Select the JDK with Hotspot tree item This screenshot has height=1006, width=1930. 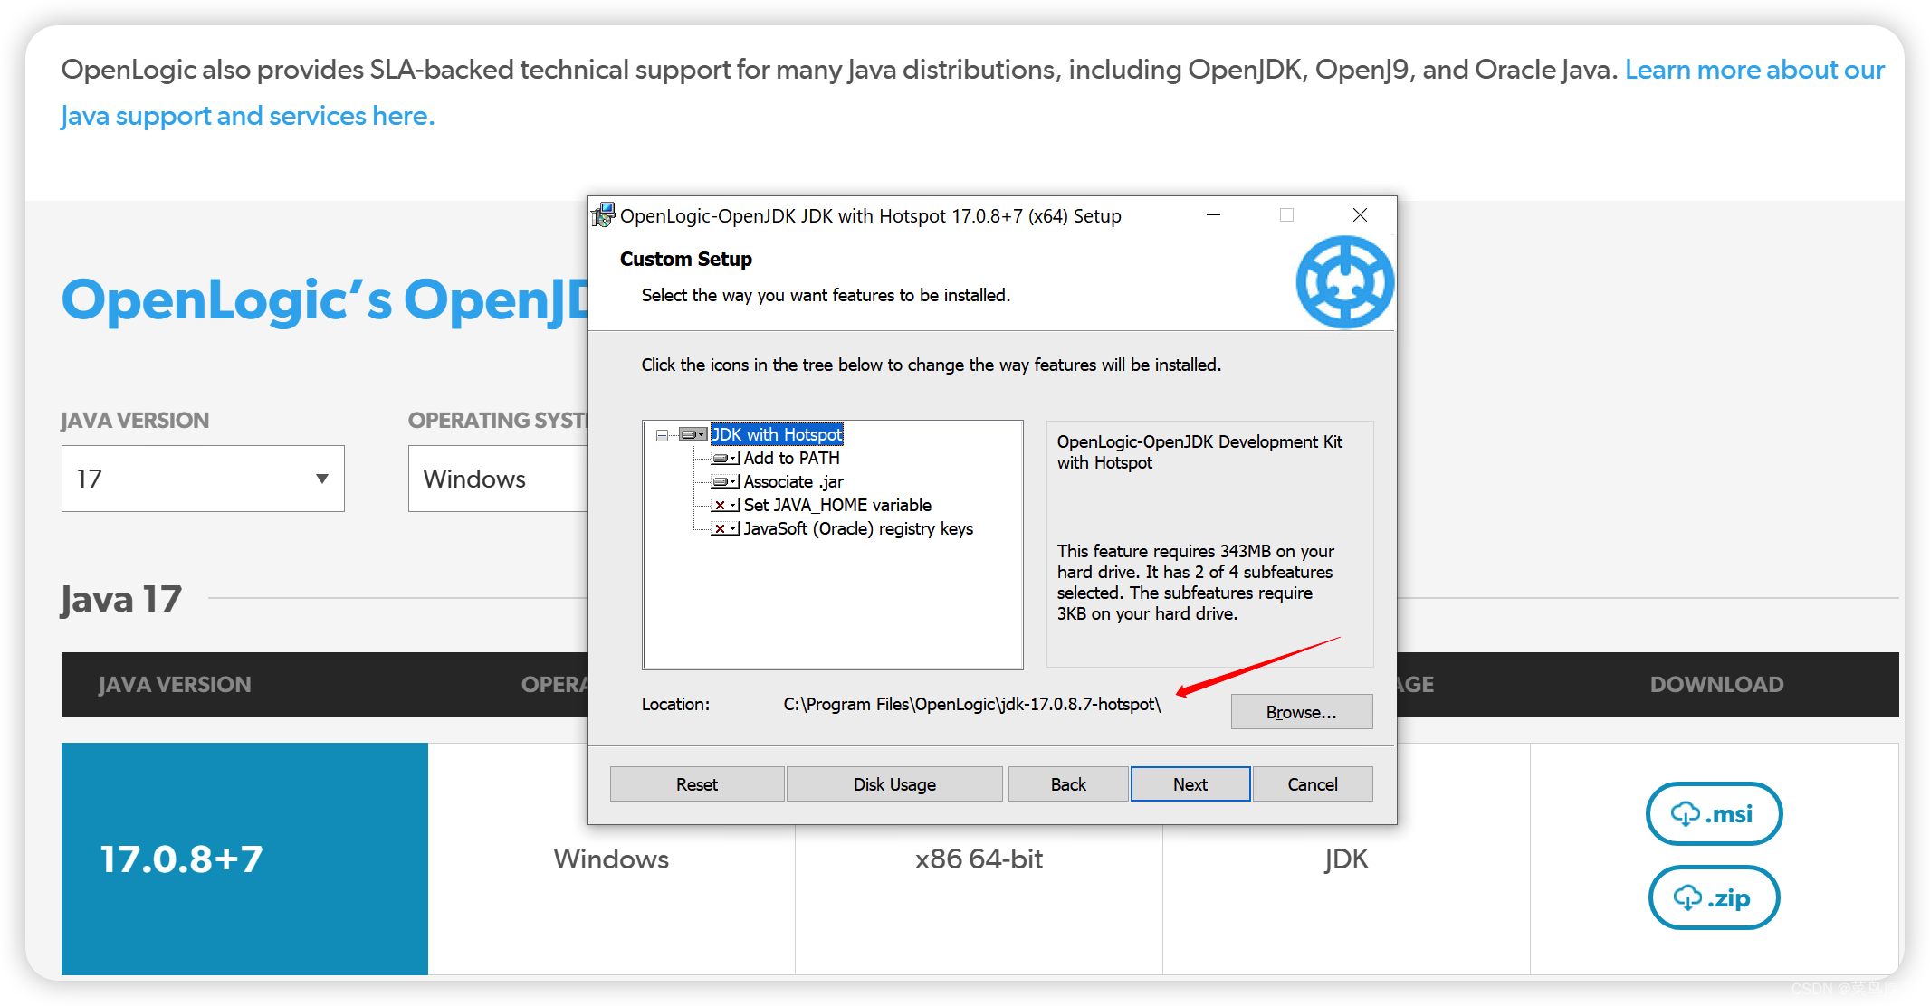(x=777, y=435)
